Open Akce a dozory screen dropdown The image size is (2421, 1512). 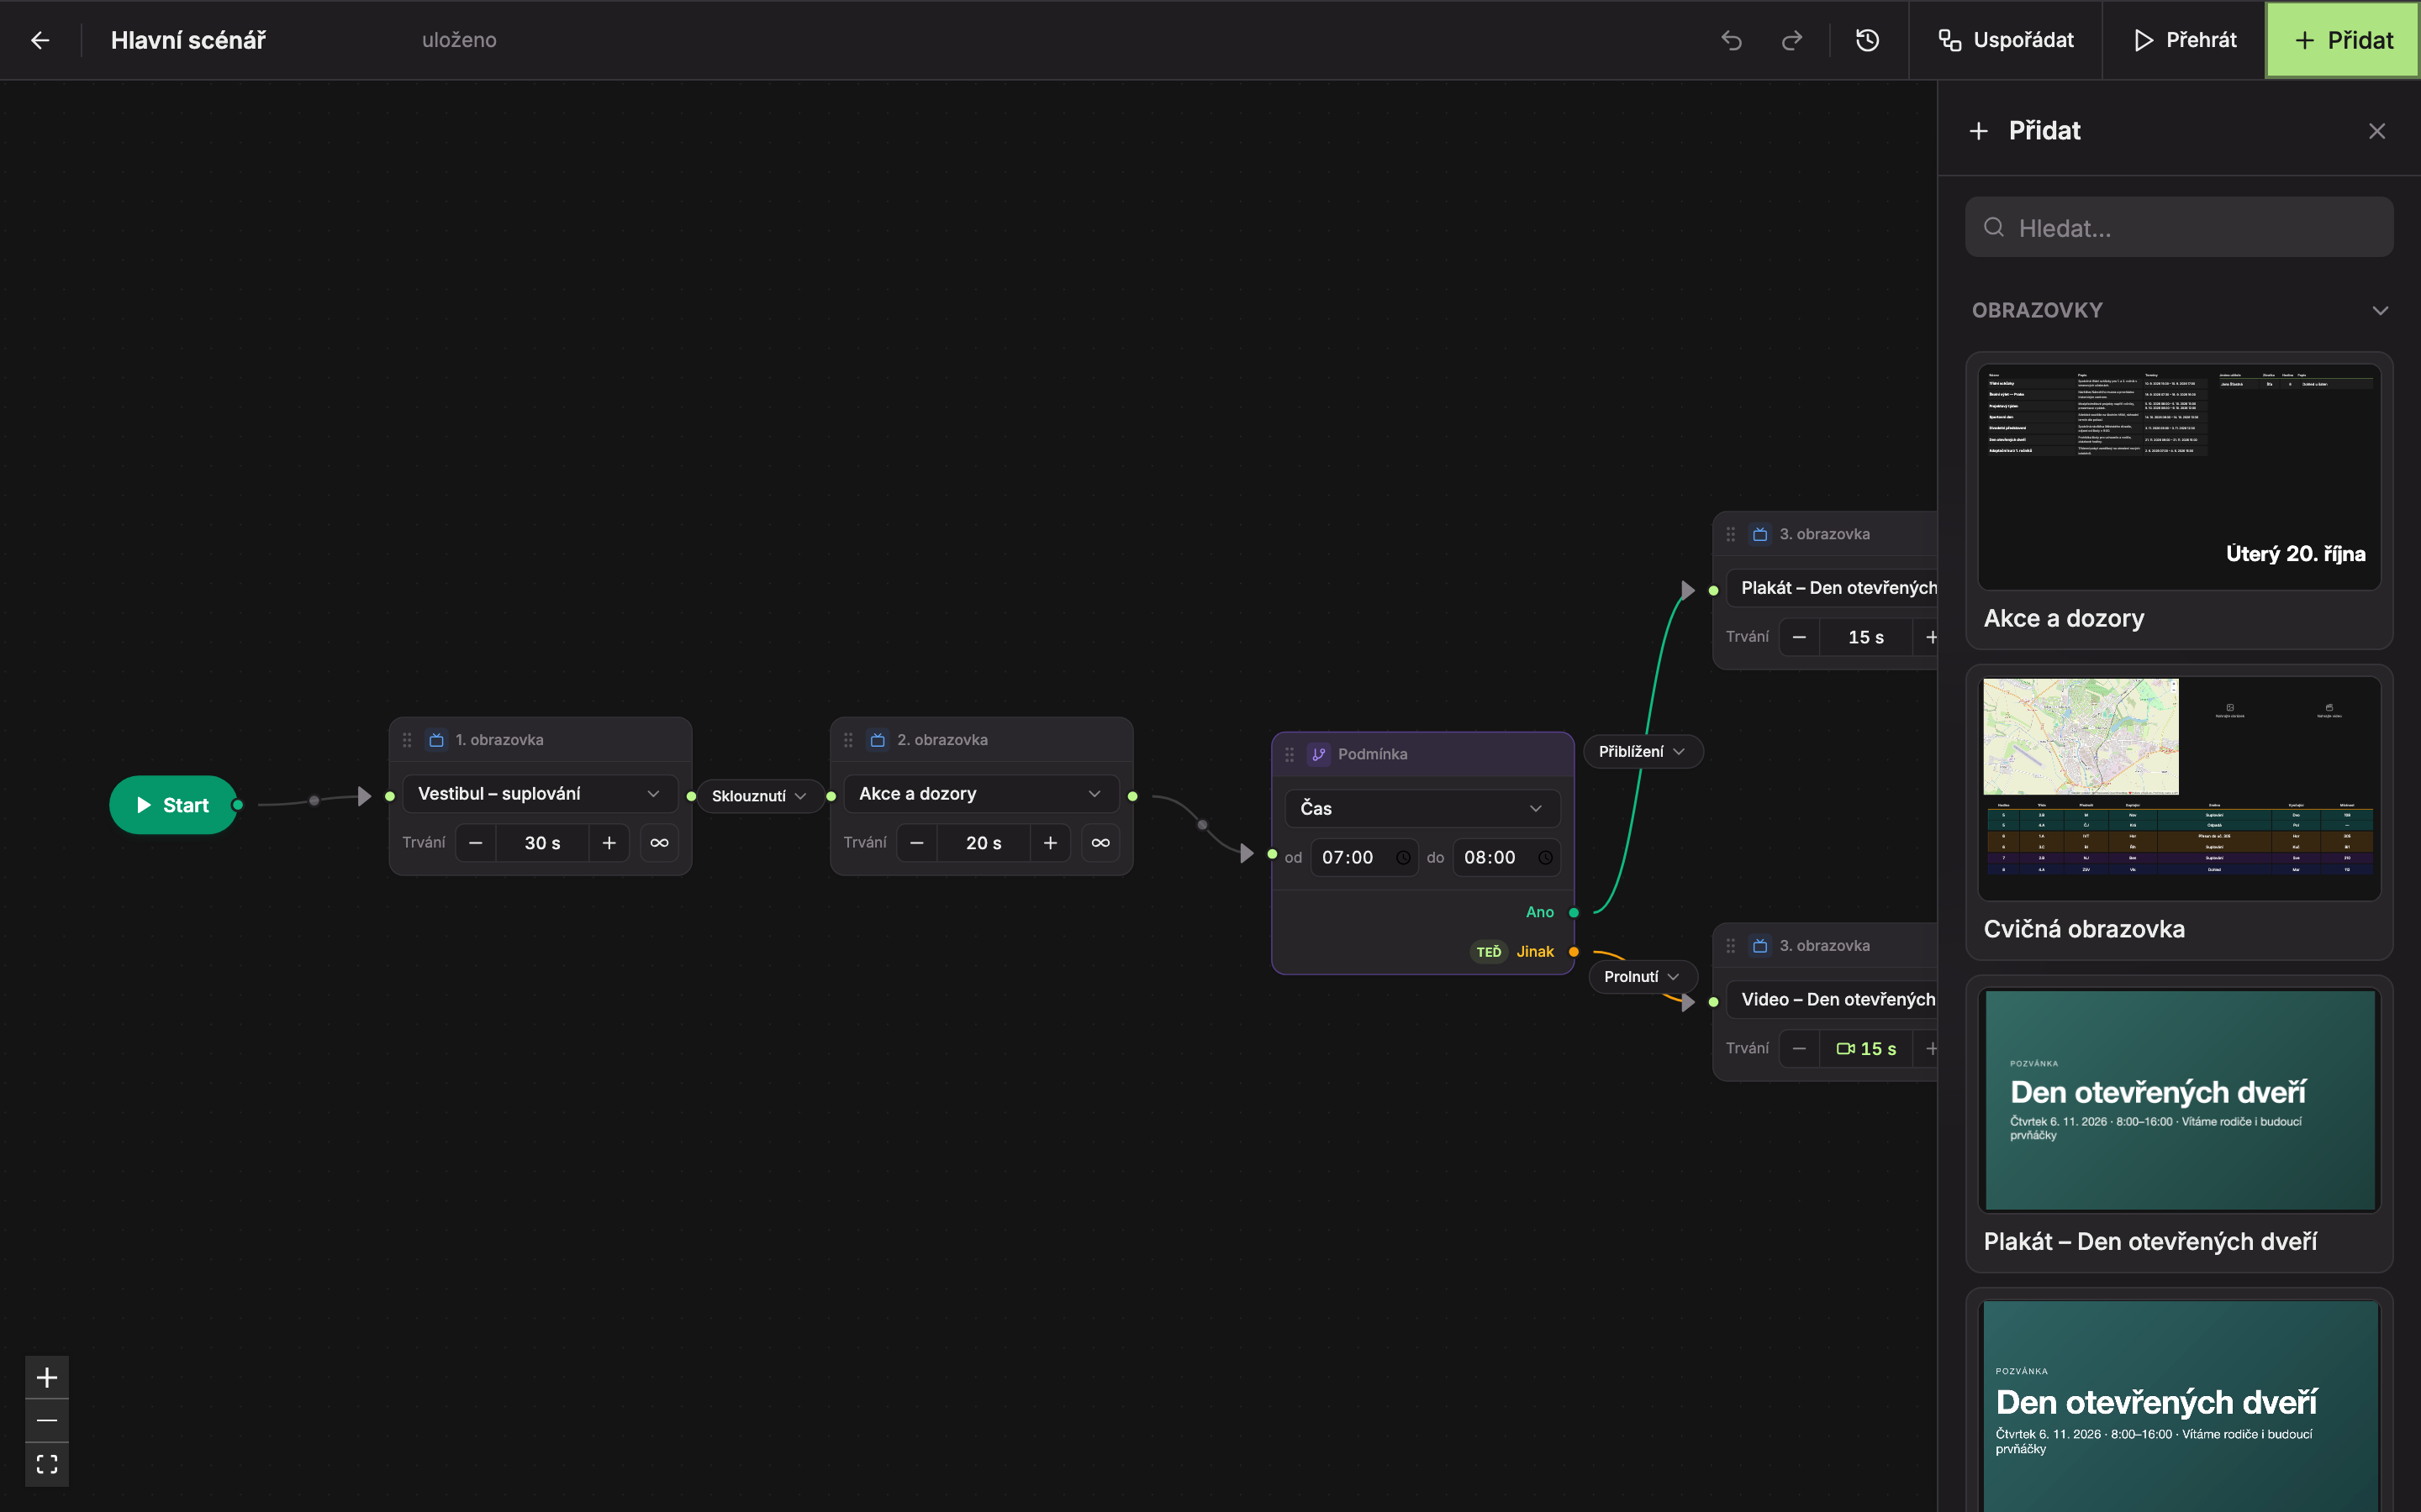pyautogui.click(x=981, y=793)
